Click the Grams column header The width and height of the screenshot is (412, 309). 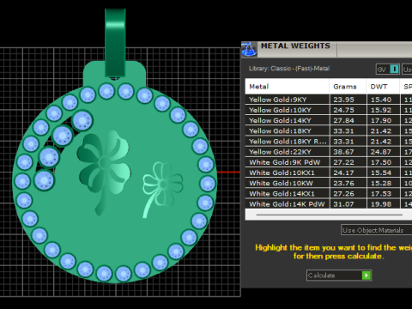point(348,87)
